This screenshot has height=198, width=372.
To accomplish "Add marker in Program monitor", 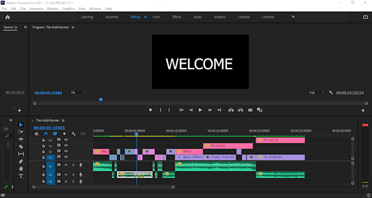I will click(150, 110).
